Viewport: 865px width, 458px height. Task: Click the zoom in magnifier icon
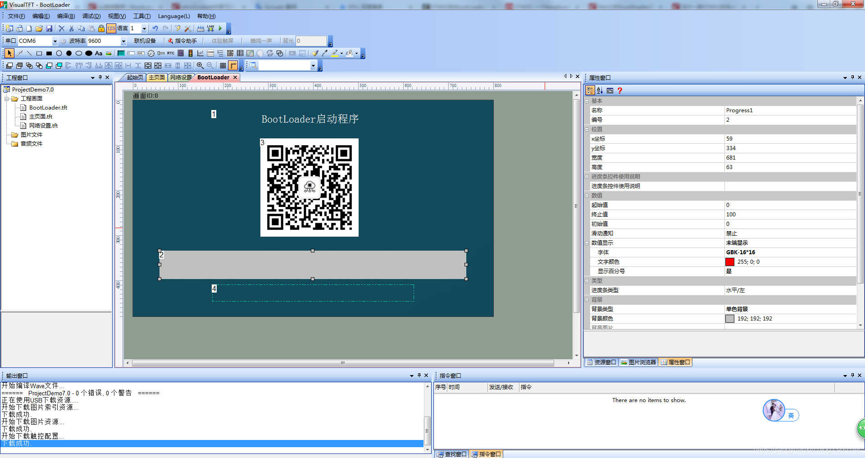tap(200, 65)
